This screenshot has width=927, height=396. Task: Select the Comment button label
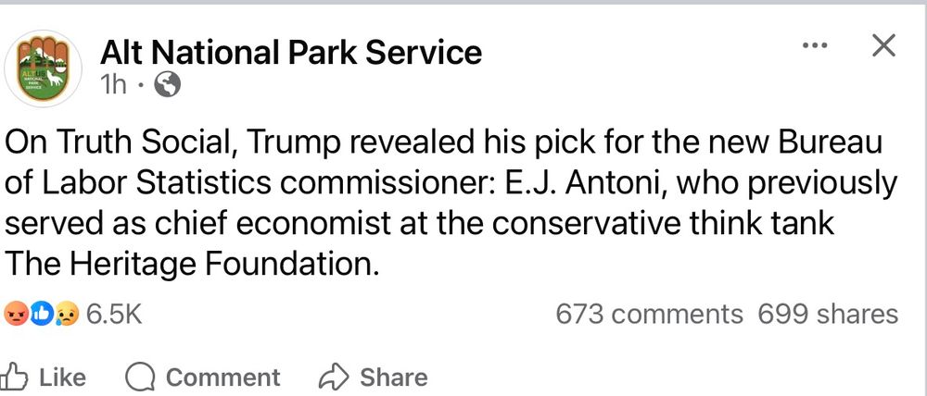222,377
